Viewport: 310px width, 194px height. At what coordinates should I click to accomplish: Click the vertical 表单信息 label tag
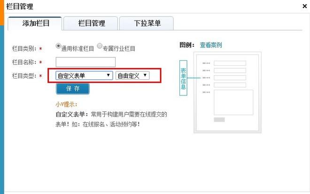[183, 78]
